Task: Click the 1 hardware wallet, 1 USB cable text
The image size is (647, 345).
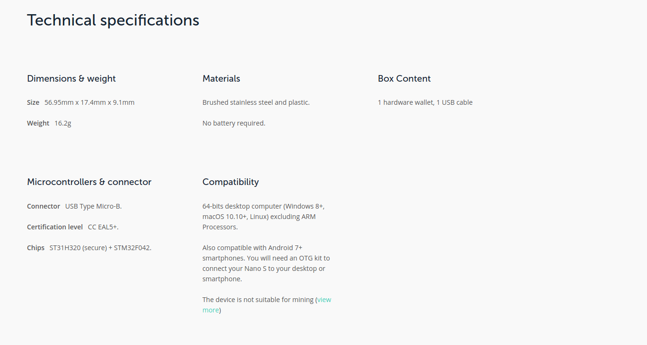Action: tap(425, 102)
